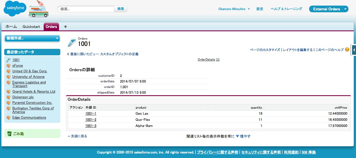
Task: Open ページのカスタマイズ link
Action: pyautogui.click(x=265, y=50)
